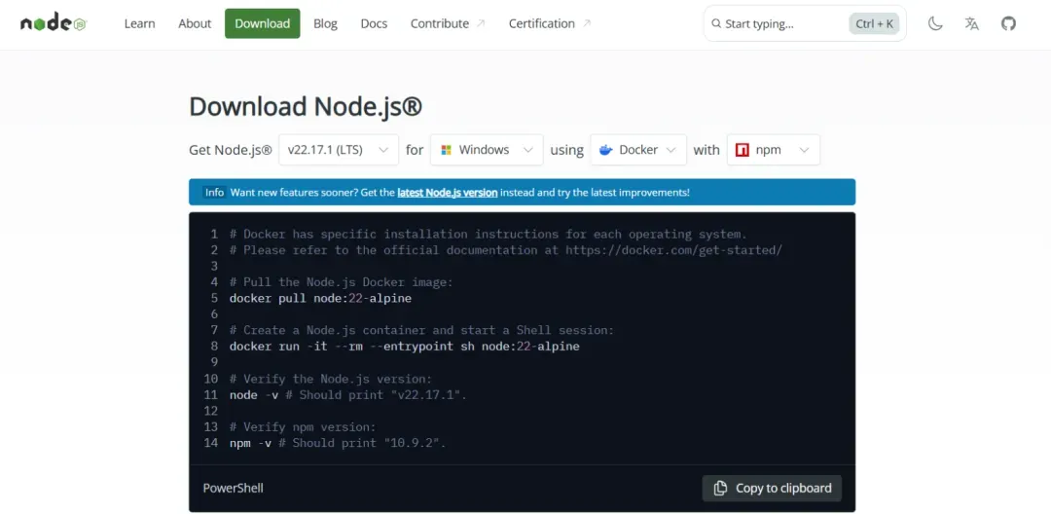Click '# Pull the Node.js Docker image' comment
Screen dimensions: 1051x514
(x=342, y=282)
